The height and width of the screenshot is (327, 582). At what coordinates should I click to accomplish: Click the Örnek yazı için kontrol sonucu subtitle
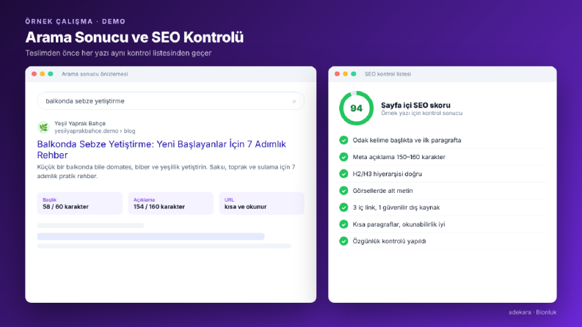click(422, 113)
